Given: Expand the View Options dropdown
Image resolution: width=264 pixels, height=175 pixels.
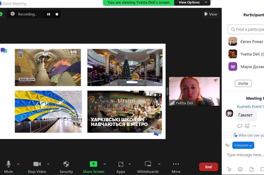Looking at the screenshot, I should (192, 2).
